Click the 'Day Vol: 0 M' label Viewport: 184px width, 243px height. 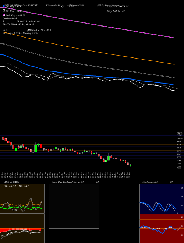coord(116,11)
